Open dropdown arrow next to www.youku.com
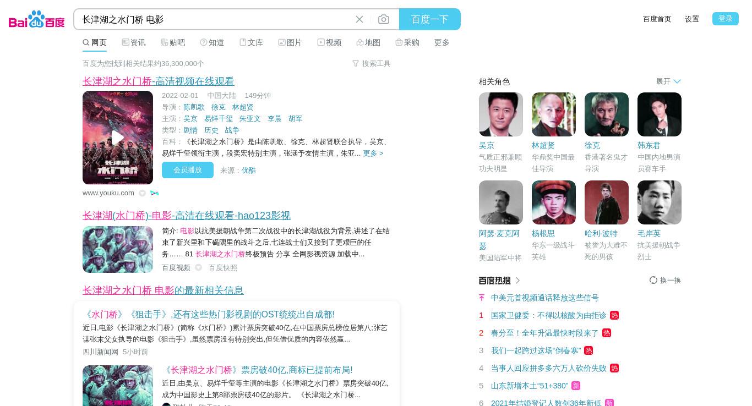Viewport: 752px width, 406px height. point(143,193)
